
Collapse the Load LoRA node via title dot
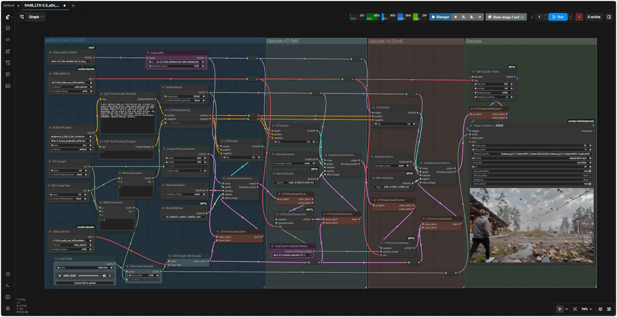point(148,53)
